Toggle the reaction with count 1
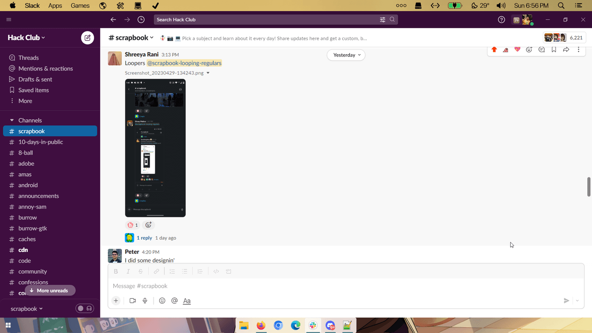 [132, 225]
